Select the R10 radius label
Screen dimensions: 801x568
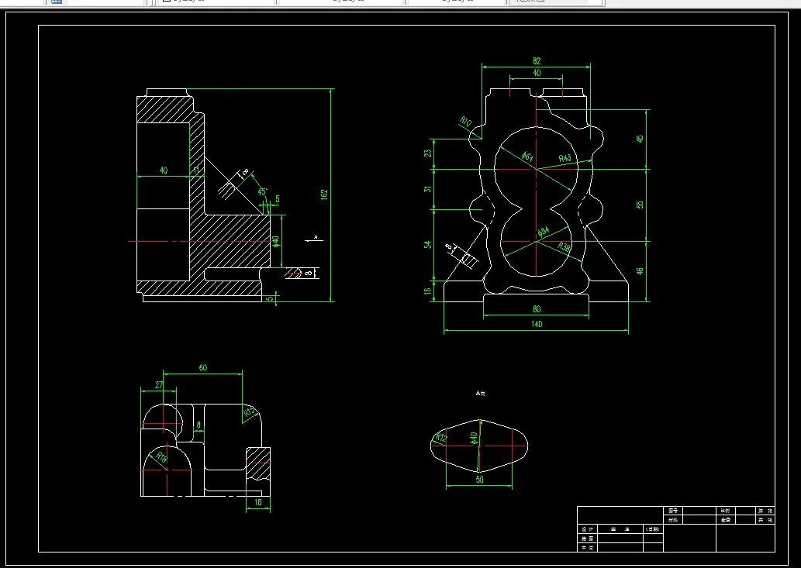click(x=465, y=122)
